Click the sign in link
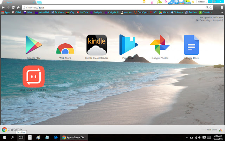225x141 pixels. tap(219, 20)
